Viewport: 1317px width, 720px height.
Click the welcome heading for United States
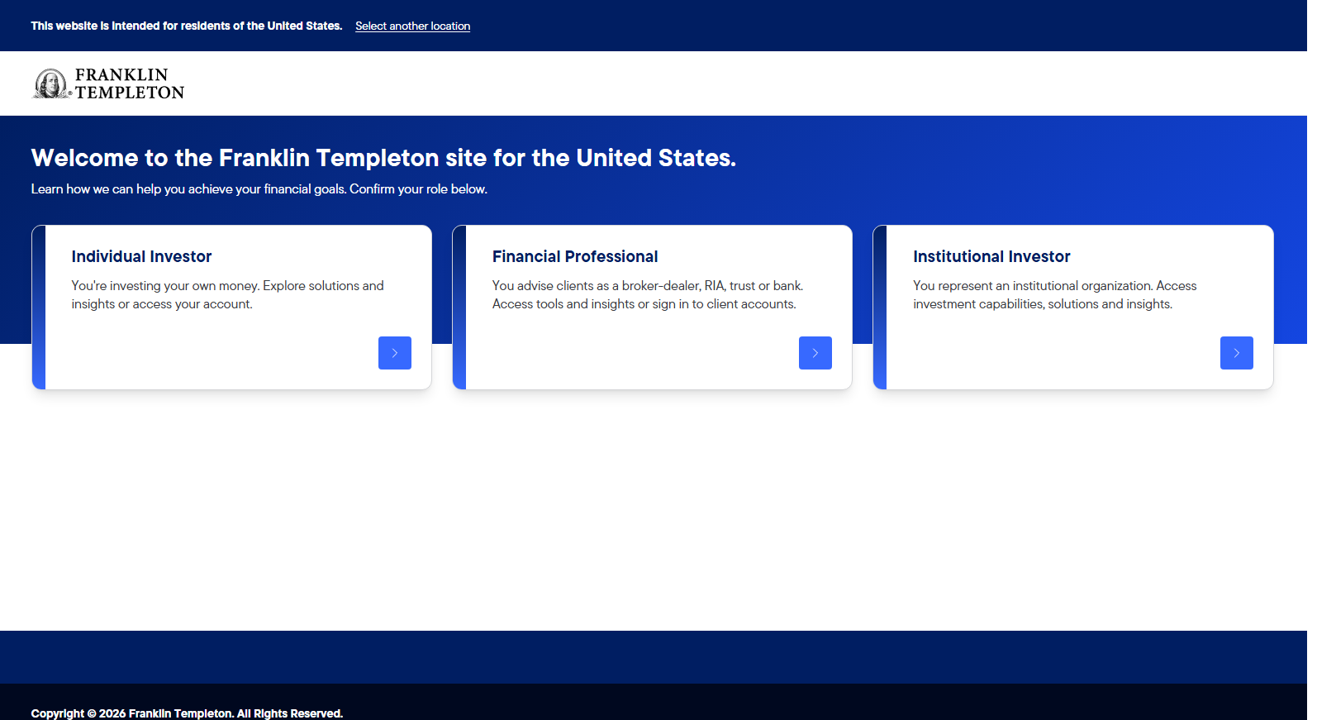click(383, 158)
